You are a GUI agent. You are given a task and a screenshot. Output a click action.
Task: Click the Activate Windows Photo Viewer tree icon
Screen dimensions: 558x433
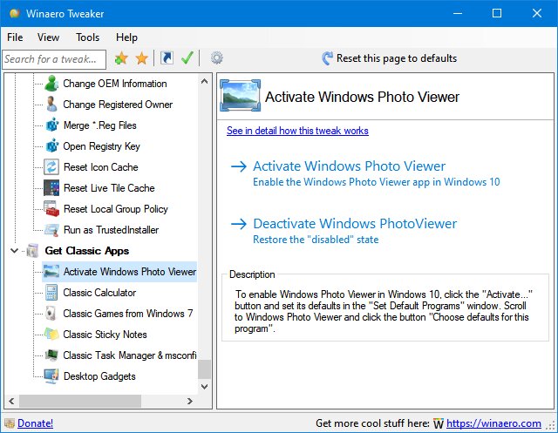click(51, 272)
